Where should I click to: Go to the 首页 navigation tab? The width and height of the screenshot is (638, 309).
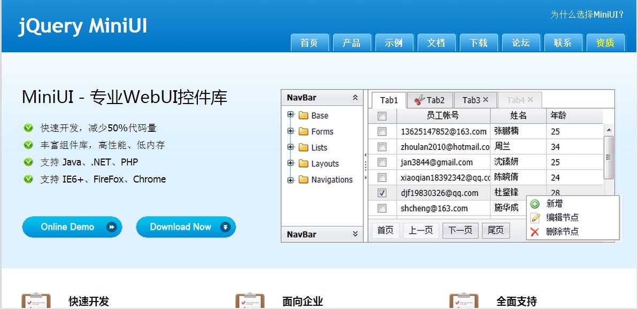pyautogui.click(x=309, y=43)
